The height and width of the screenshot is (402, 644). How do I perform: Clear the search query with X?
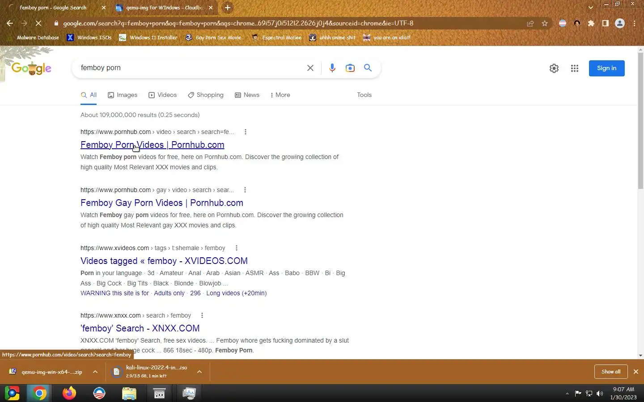[x=310, y=68]
